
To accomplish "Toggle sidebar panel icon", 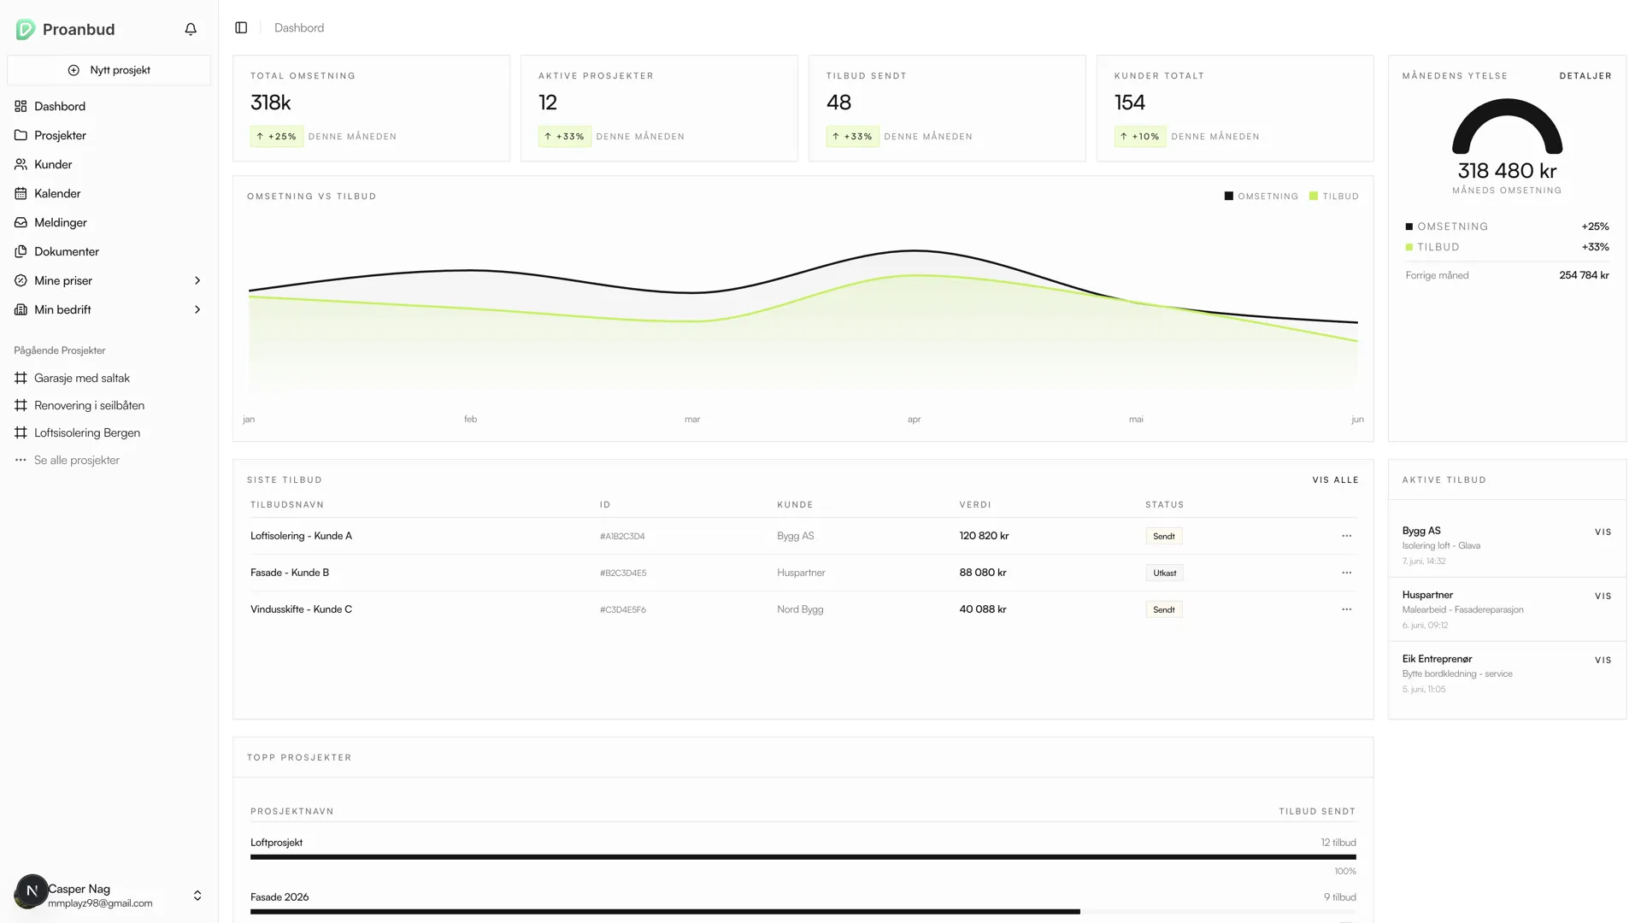I will [241, 27].
